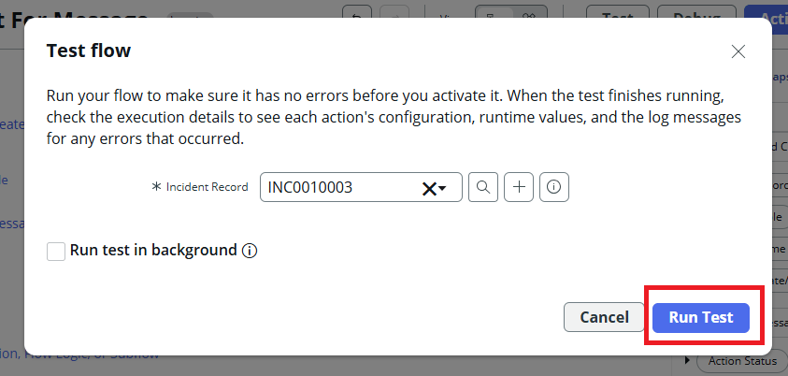Screen dimensions: 788x376
Task: Open Incident Record lookup search
Action: tap(483, 187)
